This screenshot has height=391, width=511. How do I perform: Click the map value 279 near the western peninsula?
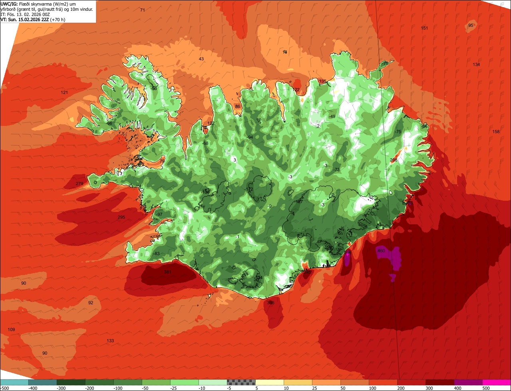[x=79, y=184]
